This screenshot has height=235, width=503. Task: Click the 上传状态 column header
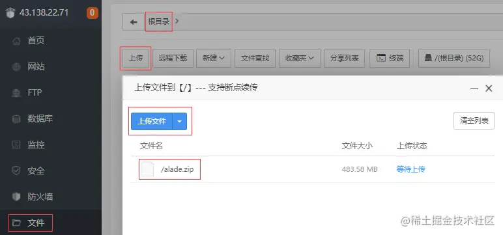pos(412,146)
